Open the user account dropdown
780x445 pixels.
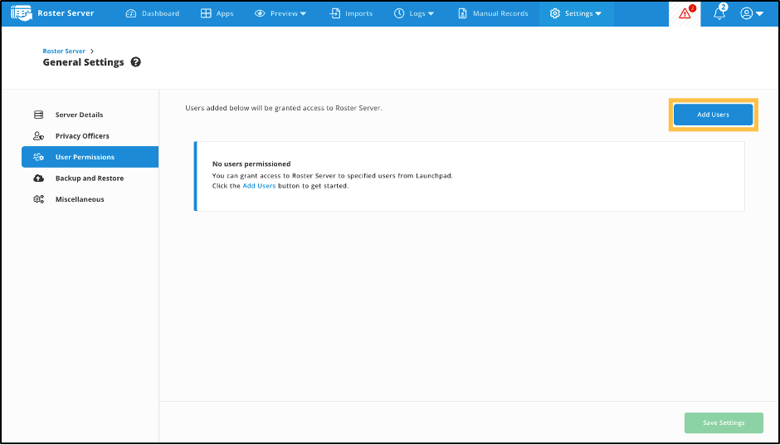pos(752,13)
